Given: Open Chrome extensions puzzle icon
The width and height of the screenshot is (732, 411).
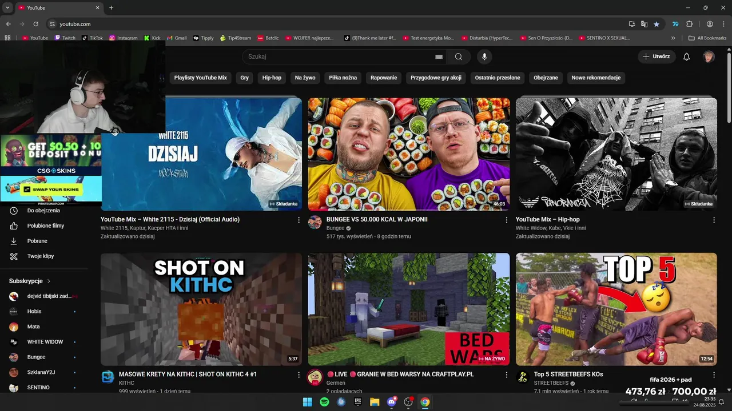Looking at the screenshot, I should (x=689, y=24).
